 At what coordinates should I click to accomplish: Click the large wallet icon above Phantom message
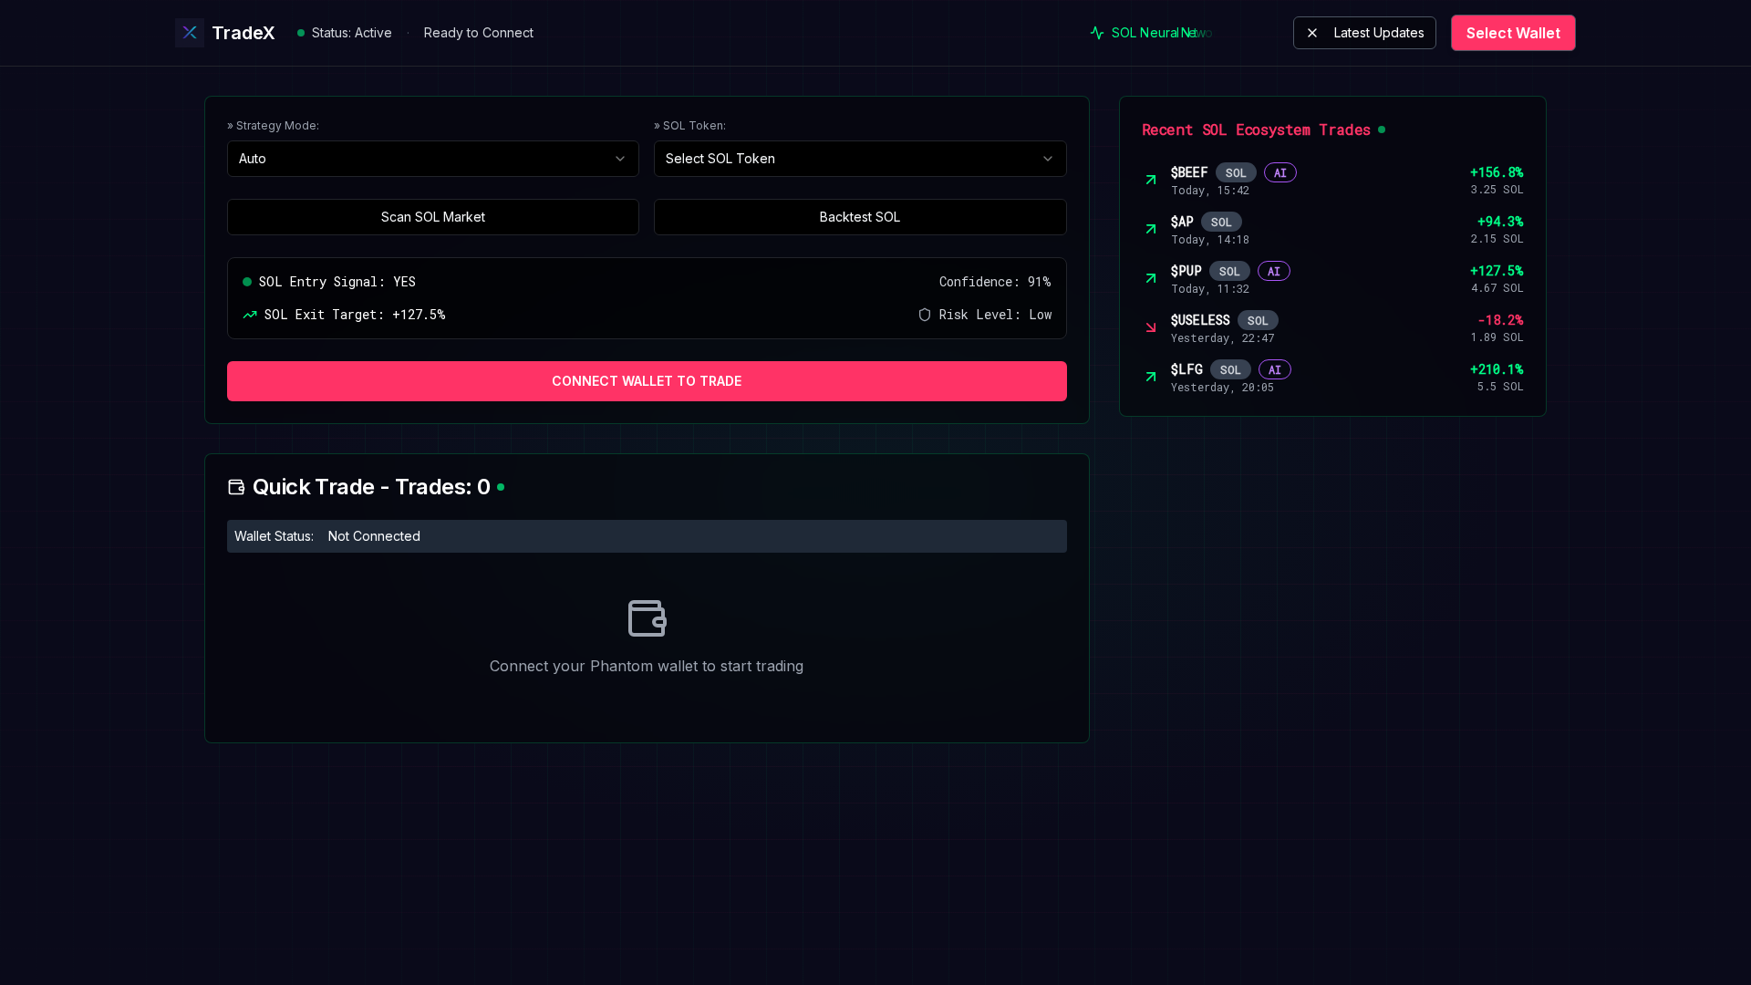[x=647, y=618]
